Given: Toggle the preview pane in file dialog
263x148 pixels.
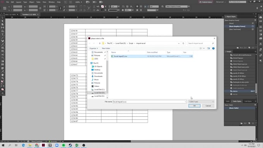Looking at the screenshot, I should point(208,48).
